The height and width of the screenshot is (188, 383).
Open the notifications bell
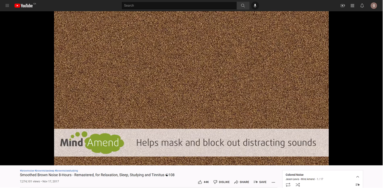click(362, 6)
